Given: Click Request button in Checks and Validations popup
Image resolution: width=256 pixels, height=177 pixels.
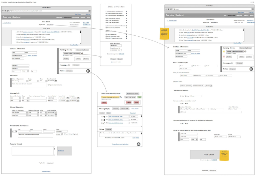Looking at the screenshot, I should click(113, 59).
